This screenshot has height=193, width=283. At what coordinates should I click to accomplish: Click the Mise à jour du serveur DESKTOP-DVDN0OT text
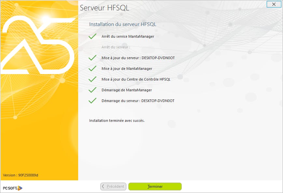click(138, 58)
